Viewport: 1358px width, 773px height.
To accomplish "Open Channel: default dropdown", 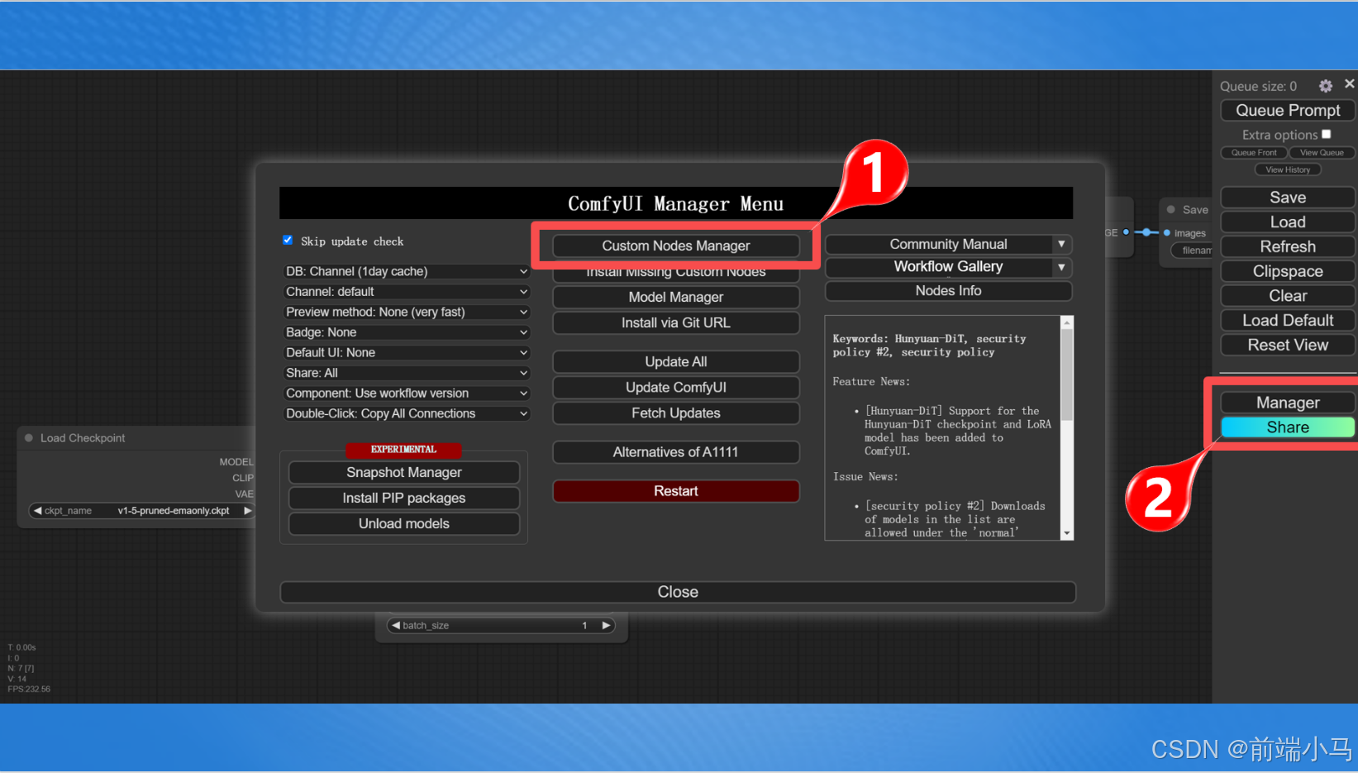I will pyautogui.click(x=405, y=292).
